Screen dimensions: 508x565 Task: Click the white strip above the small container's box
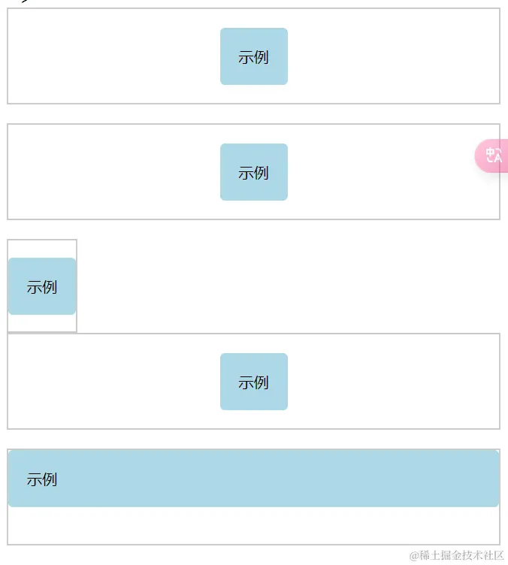(42, 249)
